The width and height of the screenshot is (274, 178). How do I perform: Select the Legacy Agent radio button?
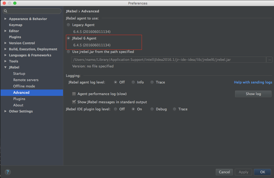pos(68,25)
